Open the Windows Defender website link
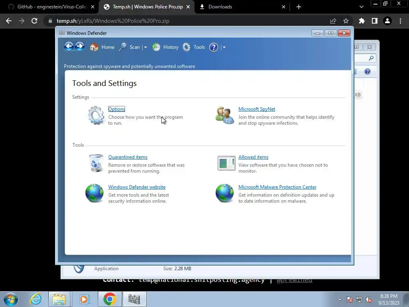Viewport: 409px width, 307px height. pos(137,187)
